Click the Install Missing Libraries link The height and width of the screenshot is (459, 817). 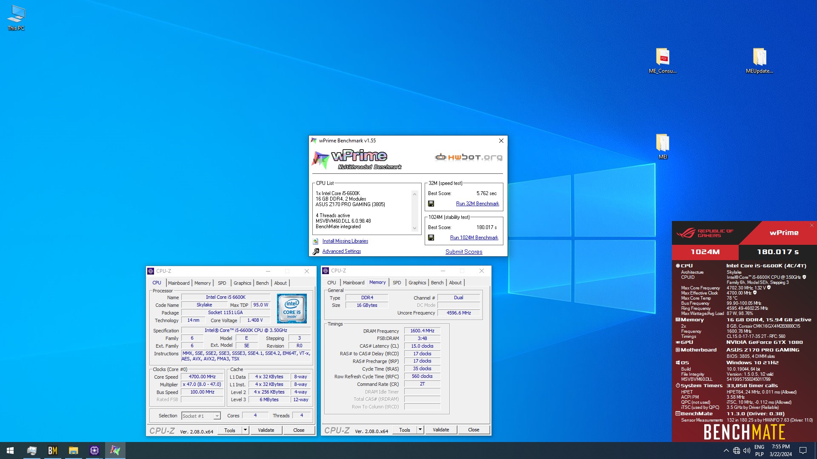click(345, 241)
